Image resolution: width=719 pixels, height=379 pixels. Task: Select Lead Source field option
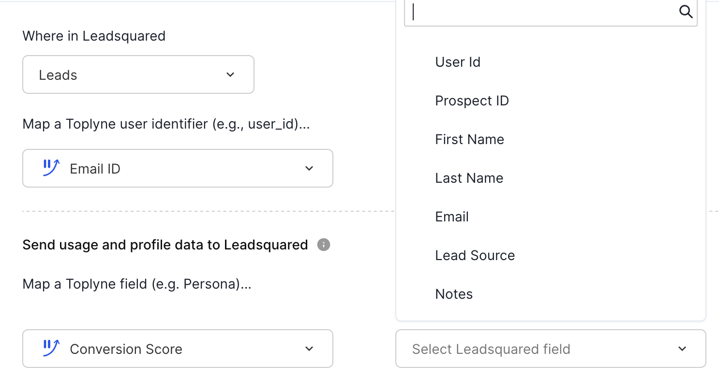pos(475,256)
